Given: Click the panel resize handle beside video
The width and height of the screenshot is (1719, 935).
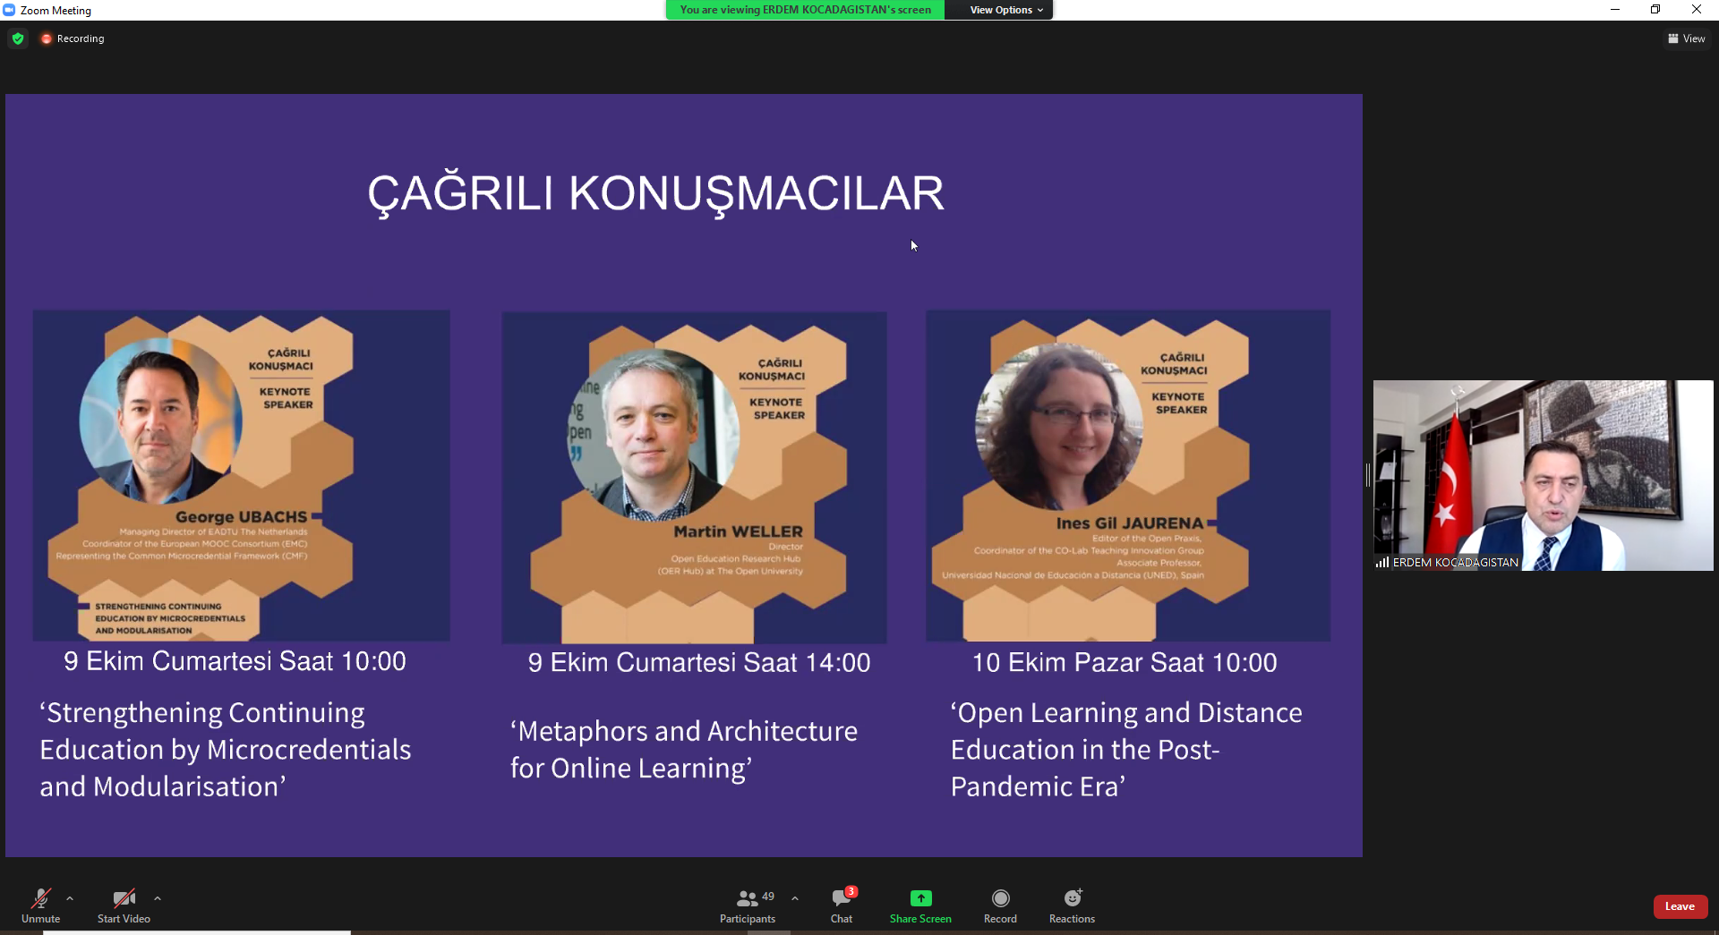Looking at the screenshot, I should pos(1368,475).
